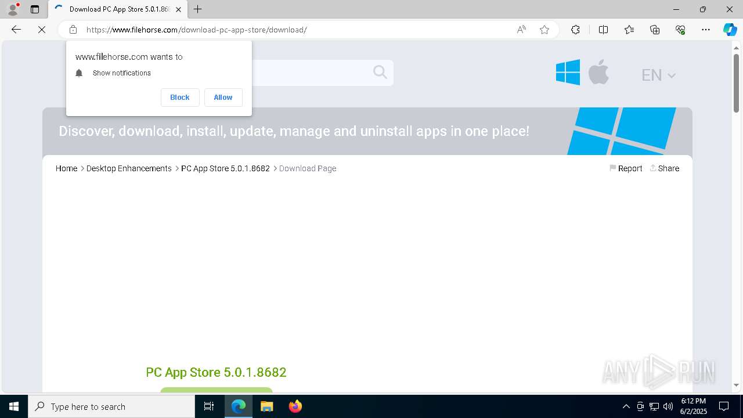Click the site search magnifier icon
Viewport: 743px width, 418px height.
[x=380, y=72]
